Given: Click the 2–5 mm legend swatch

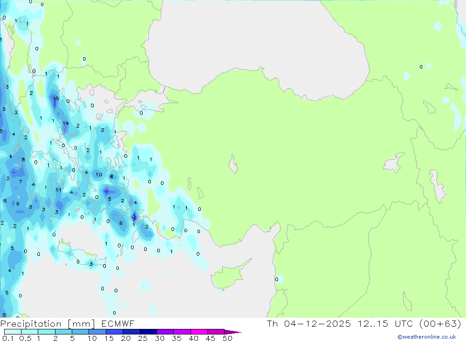Looking at the screenshot, I should coord(63,332).
